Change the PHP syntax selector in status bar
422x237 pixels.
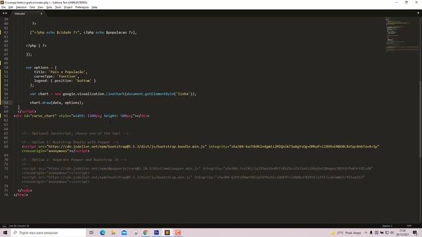pyautogui.click(x=409, y=226)
